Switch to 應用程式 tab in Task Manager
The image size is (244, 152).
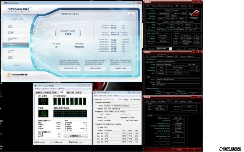(x=39, y=93)
